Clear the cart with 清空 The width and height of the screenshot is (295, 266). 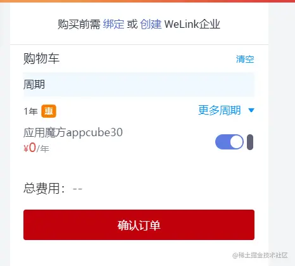click(245, 59)
